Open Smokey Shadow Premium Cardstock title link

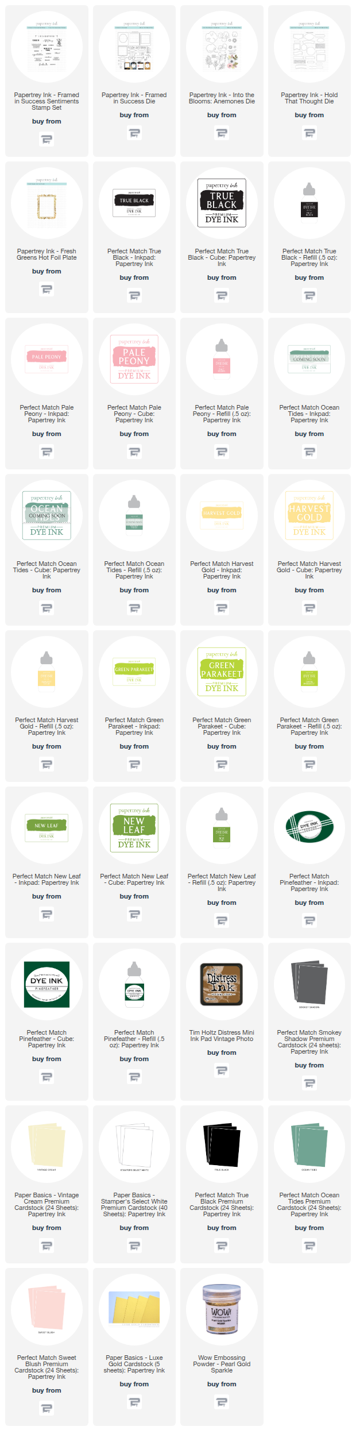[x=309, y=1042]
